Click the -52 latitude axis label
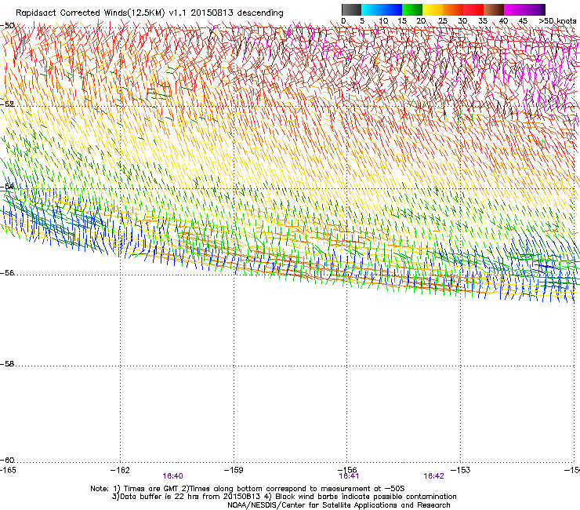The image size is (580, 510). (x=7, y=104)
